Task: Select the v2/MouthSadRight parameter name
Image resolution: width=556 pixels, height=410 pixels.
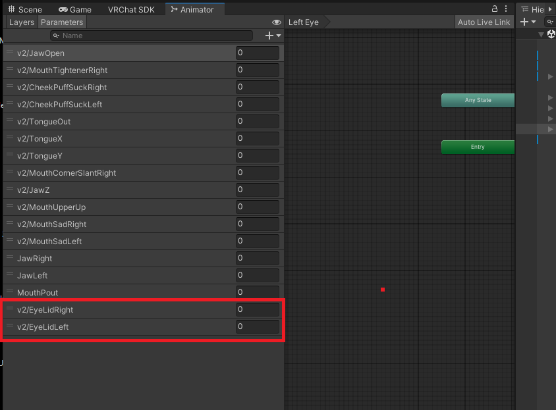Action: click(52, 224)
